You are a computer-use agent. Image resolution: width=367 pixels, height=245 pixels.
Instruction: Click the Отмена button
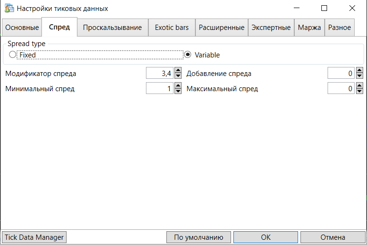(333, 237)
